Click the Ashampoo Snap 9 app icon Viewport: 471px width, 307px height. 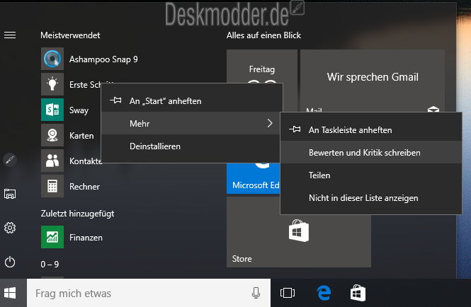(52, 59)
